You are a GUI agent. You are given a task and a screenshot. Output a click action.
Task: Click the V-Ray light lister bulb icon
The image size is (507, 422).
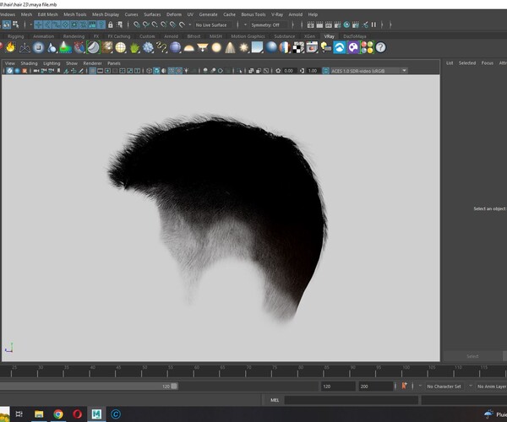[x=326, y=48]
